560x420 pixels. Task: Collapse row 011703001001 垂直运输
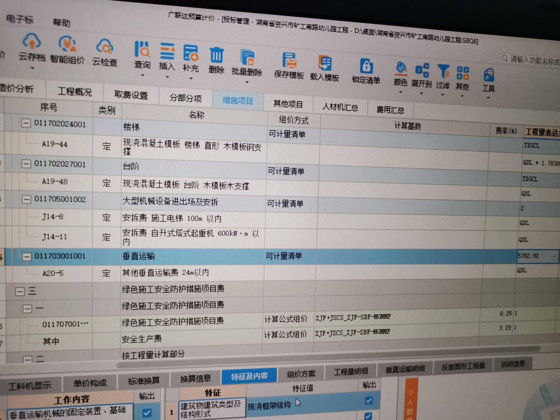coord(27,256)
